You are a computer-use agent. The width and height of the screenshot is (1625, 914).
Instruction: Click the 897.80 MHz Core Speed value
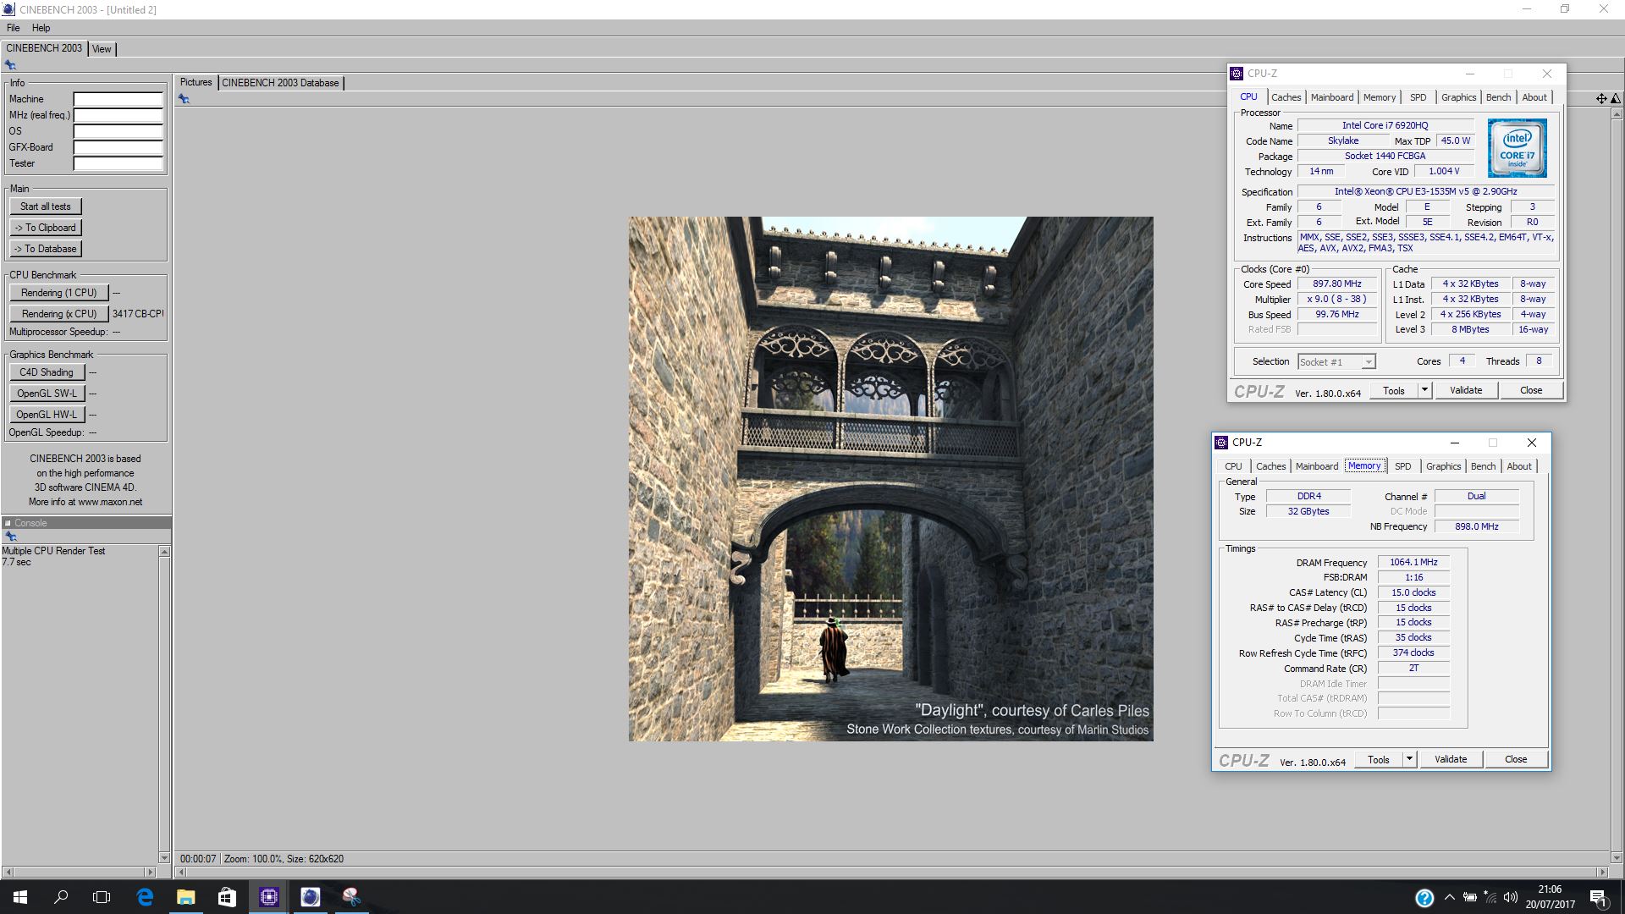1337,284
